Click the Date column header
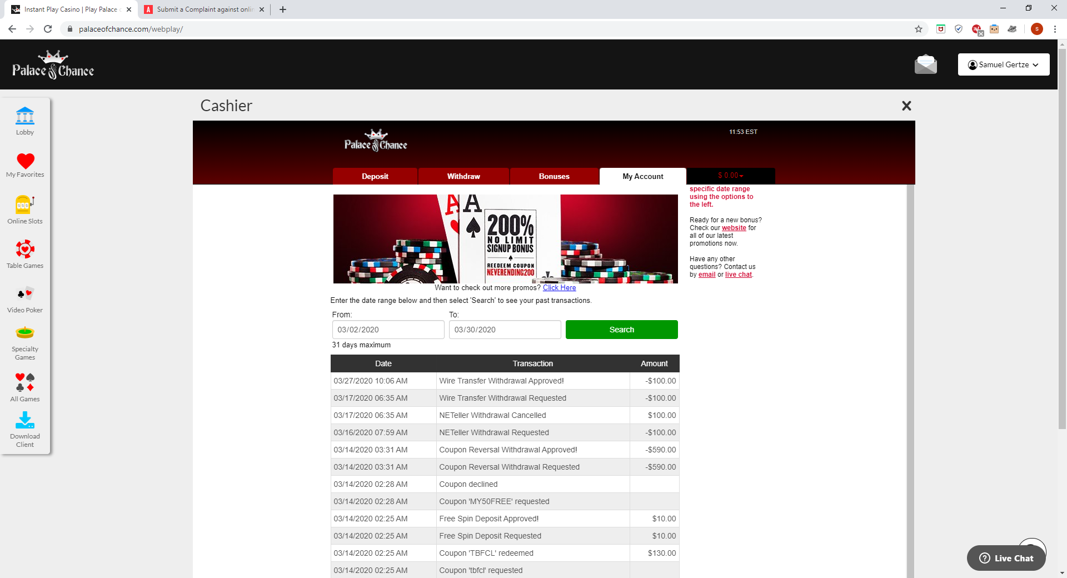The image size is (1067, 578). pyautogui.click(x=383, y=363)
